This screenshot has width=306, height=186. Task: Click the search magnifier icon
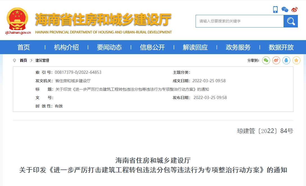291,21
